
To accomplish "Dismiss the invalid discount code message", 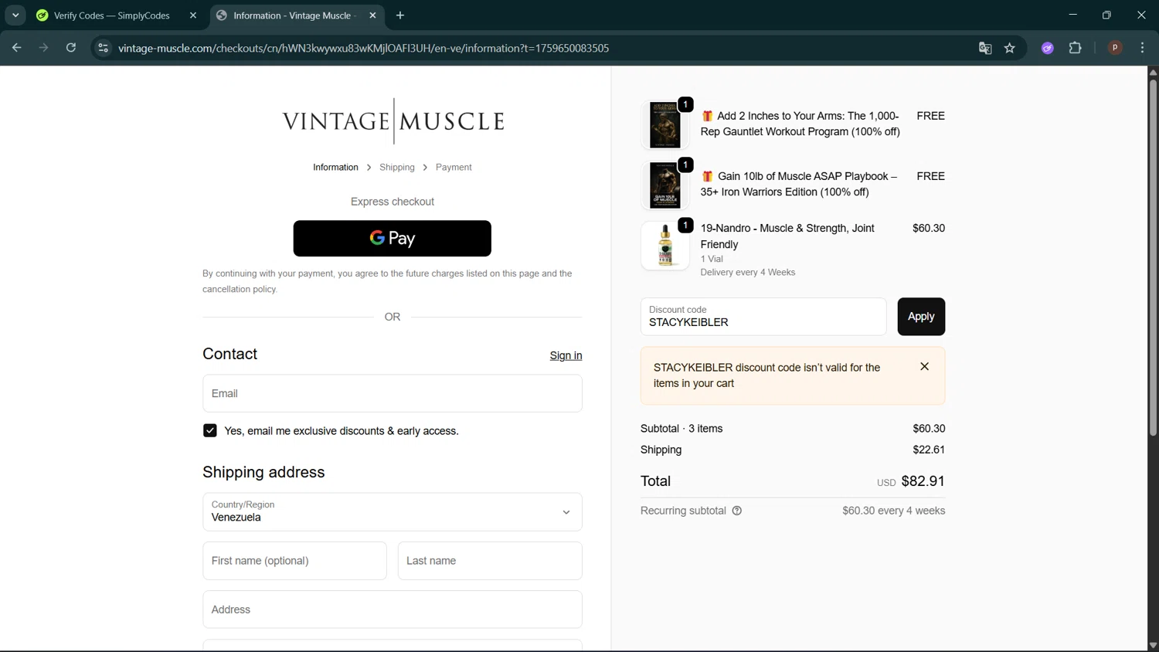I will tap(924, 367).
